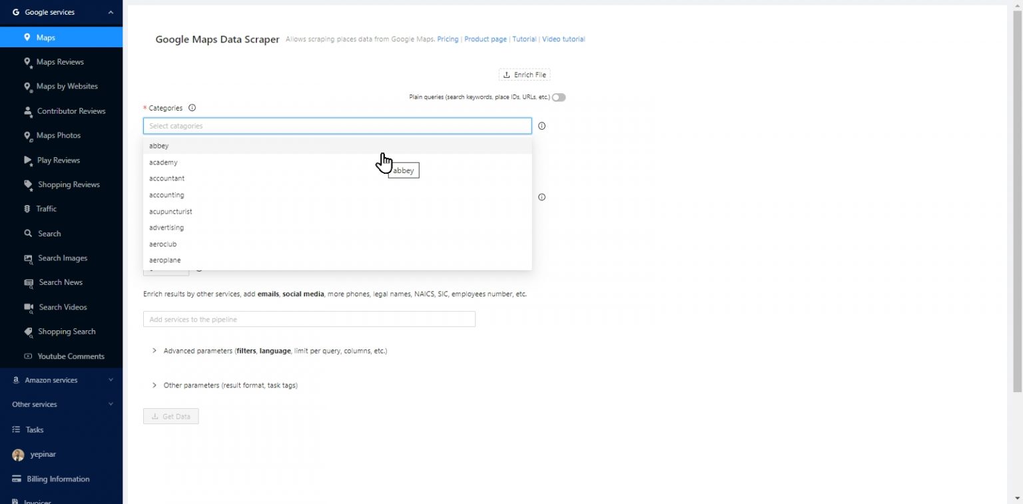The image size is (1023, 504).
Task: Open Contributor Reviews via its person icon
Action: 28,111
